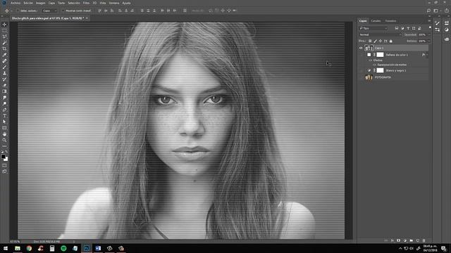
Task: Enable Mostrar contr. transf. checkbox
Action: point(63,11)
